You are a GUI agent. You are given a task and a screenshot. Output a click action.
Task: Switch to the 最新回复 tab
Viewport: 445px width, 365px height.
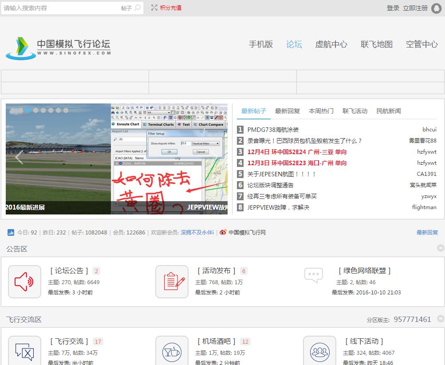[x=287, y=111]
